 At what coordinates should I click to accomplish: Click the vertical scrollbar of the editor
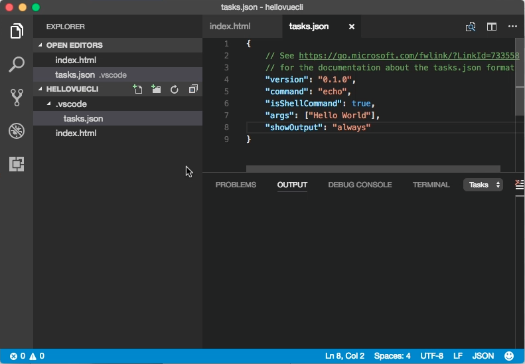pyautogui.click(x=520, y=77)
